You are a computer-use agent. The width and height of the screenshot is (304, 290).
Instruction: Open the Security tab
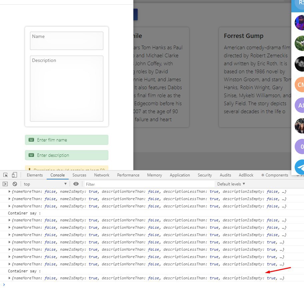205,175
